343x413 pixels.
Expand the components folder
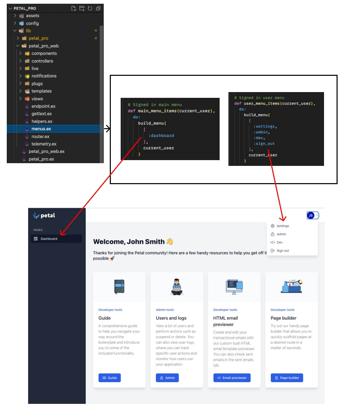pyautogui.click(x=44, y=53)
